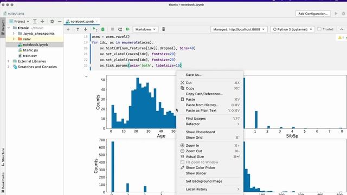Collapse the titanic root folder
The height and width of the screenshot is (195, 347).
9,28
